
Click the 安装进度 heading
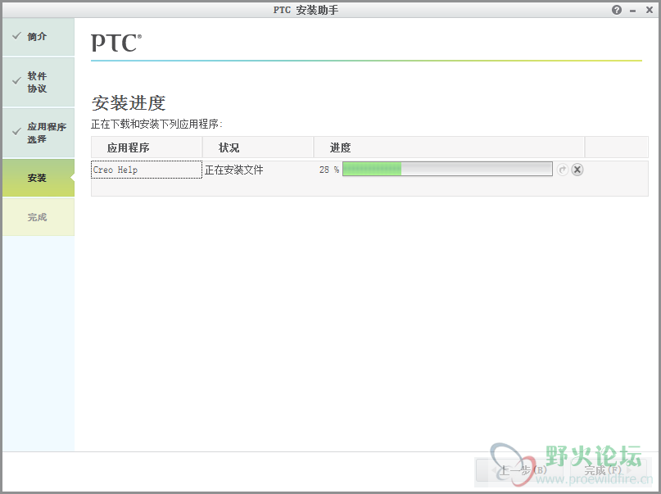coord(129,103)
